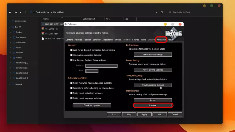Click the Backup button
Image resolution: width=235 pixels, height=132 pixels.
pyautogui.click(x=153, y=100)
